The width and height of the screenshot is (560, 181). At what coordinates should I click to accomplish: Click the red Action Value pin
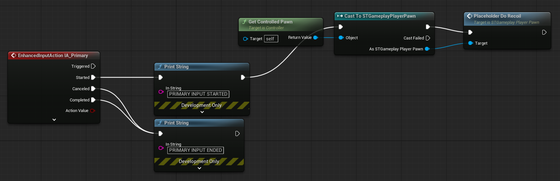point(92,111)
